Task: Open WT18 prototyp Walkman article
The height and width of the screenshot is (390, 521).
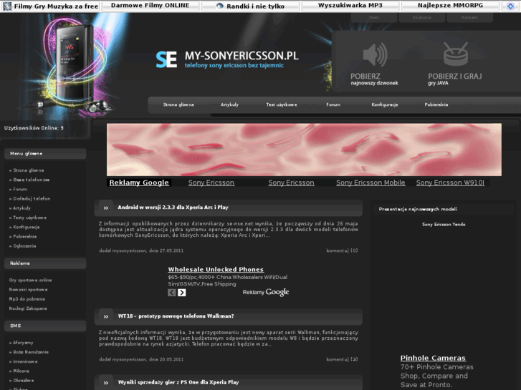Action: pyautogui.click(x=176, y=316)
